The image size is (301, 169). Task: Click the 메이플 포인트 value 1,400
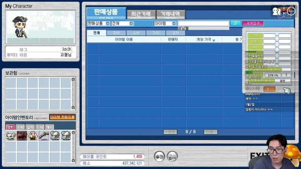coord(138,156)
